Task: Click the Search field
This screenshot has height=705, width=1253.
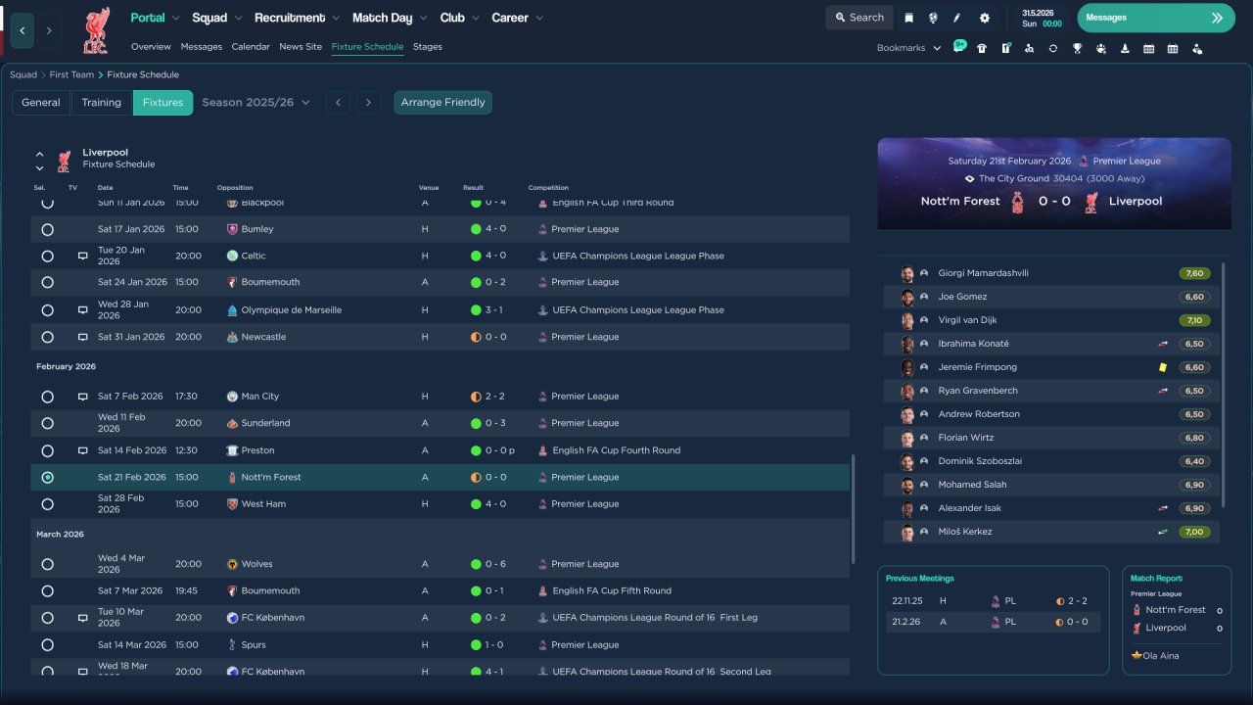Action: pos(859,18)
